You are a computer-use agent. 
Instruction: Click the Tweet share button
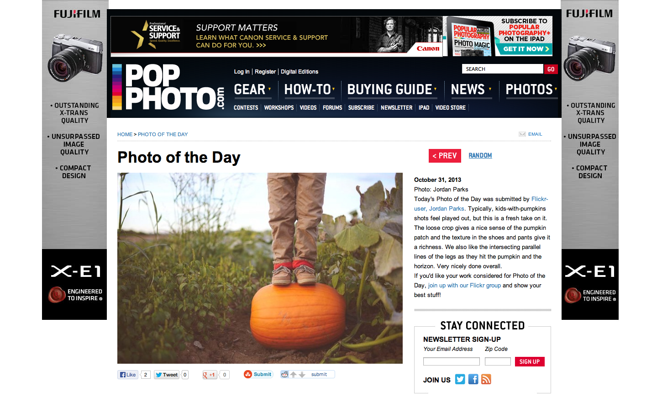tap(167, 375)
